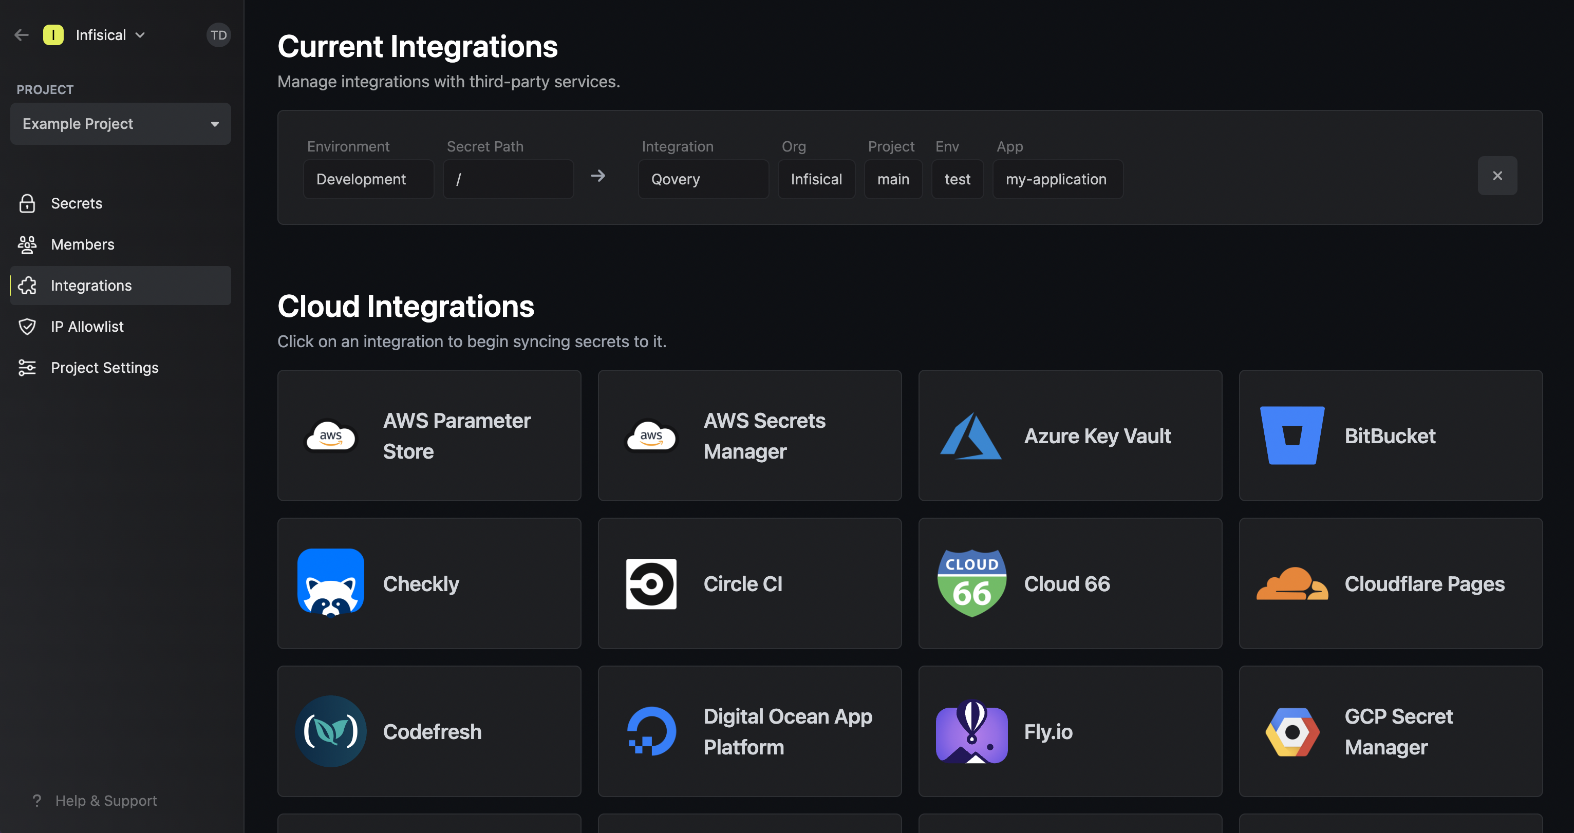Open Secrets in the sidebar
This screenshot has height=833, width=1574.
tap(77, 203)
